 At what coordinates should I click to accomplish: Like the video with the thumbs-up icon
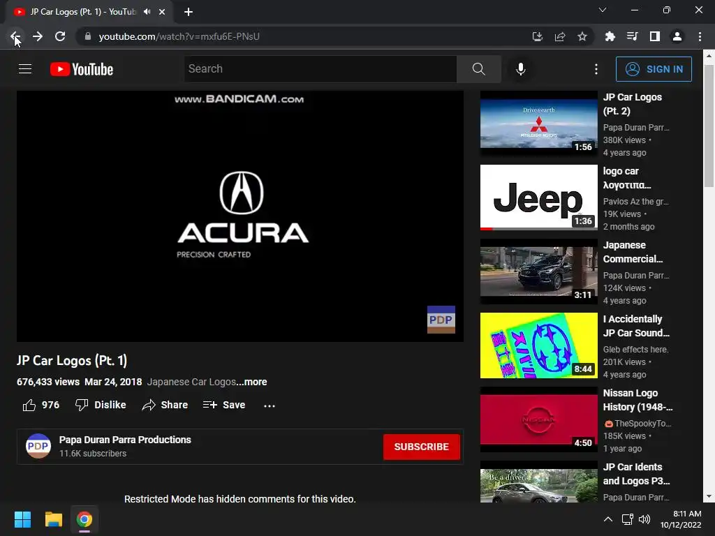pos(29,405)
